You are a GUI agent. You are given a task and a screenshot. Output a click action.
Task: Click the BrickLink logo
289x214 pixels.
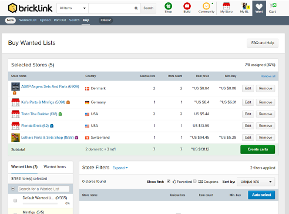coord(31,8)
